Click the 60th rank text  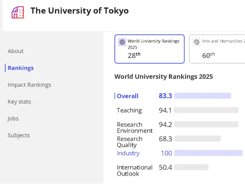point(208,55)
